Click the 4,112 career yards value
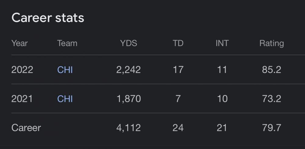Image resolution: width=305 pixels, height=149 pixels. click(x=128, y=128)
